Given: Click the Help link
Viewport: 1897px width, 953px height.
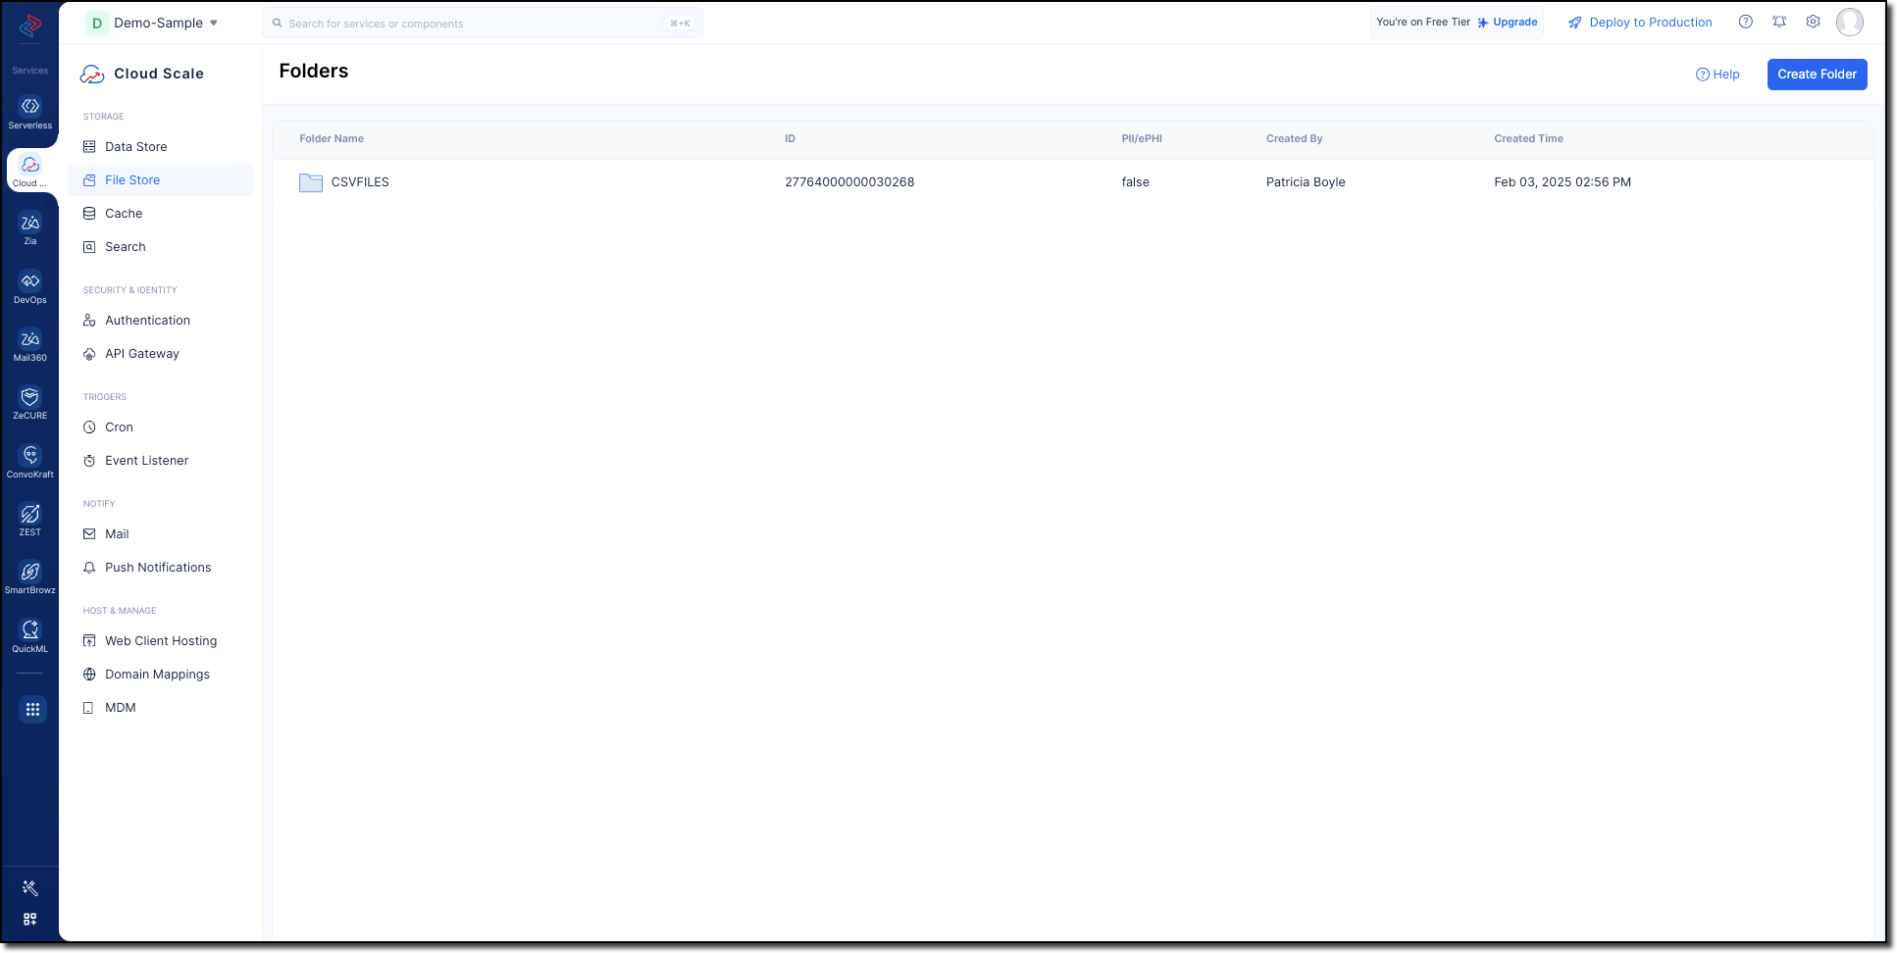Looking at the screenshot, I should 1718,75.
